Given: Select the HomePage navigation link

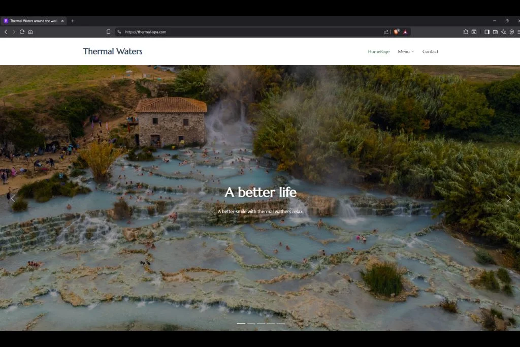Looking at the screenshot, I should [x=379, y=51].
